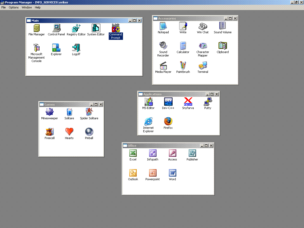The width and height of the screenshot is (304, 228).
Task: Open the Powerpoint program icon
Action: [153, 173]
